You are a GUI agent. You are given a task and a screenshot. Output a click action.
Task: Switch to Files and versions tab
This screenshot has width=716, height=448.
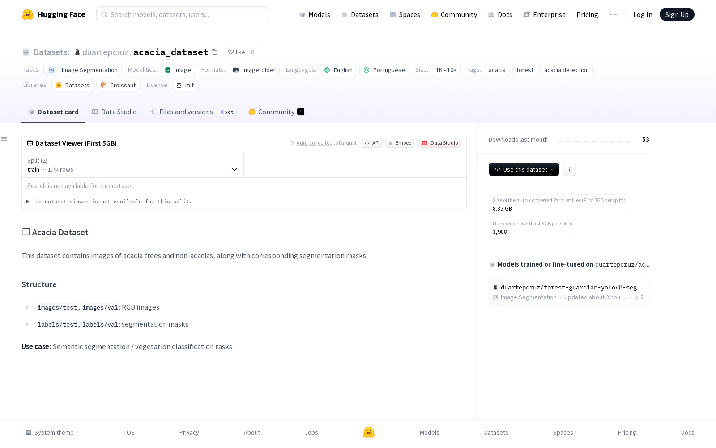tap(192, 112)
